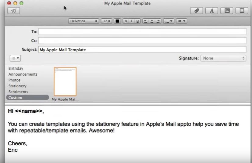Center-align the text
Image resolution: width=252 pixels, height=163 pixels.
[x=152, y=21]
